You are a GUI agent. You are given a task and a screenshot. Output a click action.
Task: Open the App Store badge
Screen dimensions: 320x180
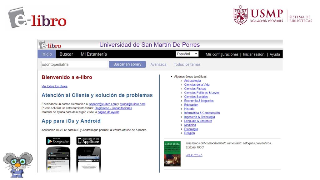(x=88, y=141)
